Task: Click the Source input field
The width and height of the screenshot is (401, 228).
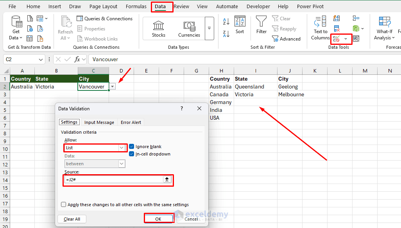Action: [114, 179]
